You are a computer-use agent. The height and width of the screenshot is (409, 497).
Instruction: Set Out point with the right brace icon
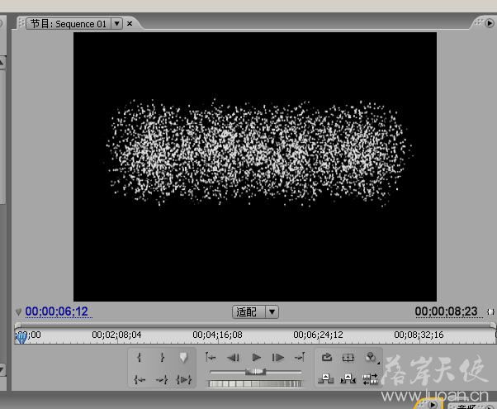(162, 358)
